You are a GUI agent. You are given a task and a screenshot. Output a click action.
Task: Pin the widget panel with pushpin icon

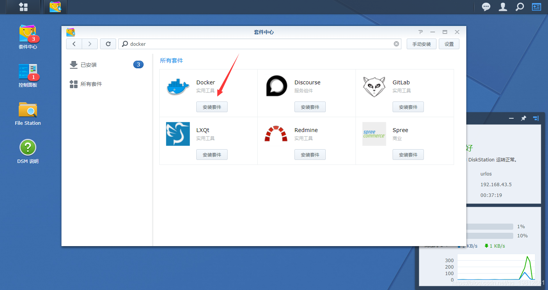point(524,118)
